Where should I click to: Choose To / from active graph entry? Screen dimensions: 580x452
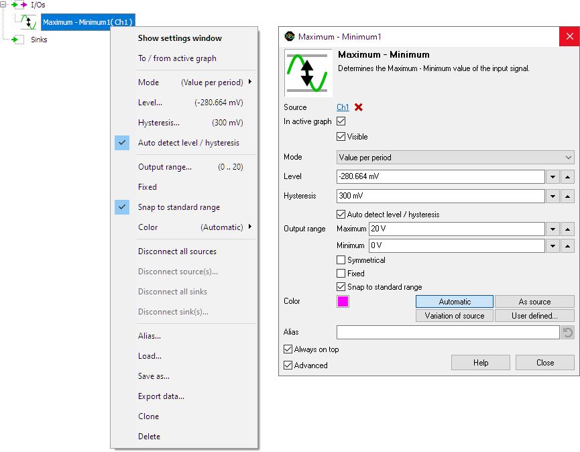tap(184, 58)
